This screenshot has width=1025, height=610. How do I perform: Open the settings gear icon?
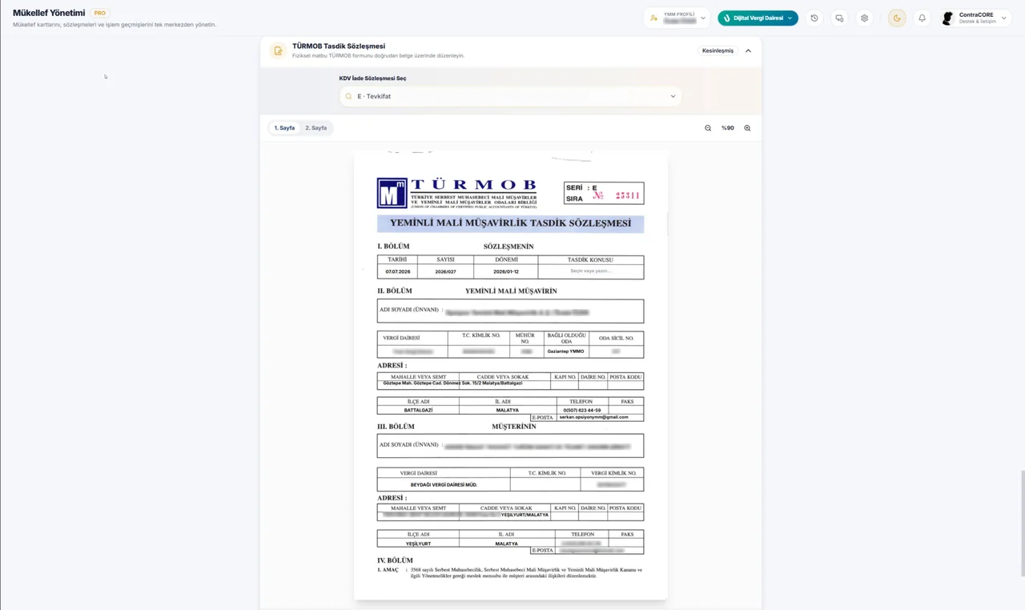click(x=864, y=18)
